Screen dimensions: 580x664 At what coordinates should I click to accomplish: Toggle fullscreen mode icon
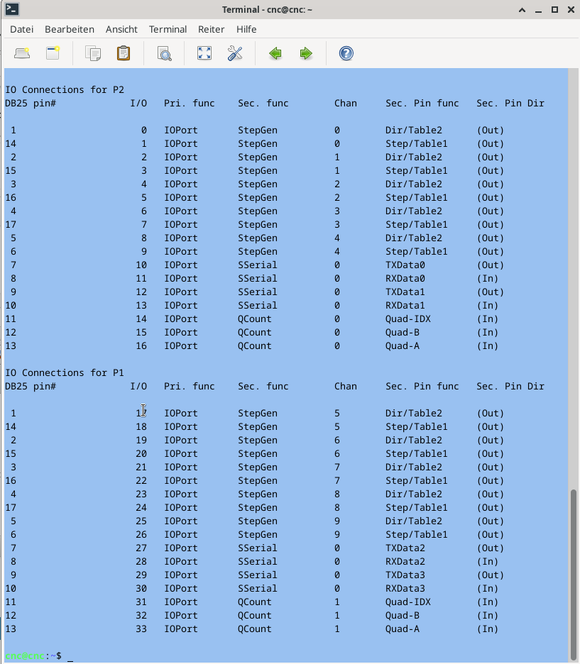click(204, 53)
